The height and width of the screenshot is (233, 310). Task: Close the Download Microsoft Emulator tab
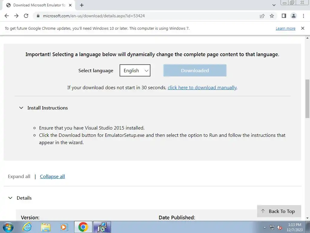point(70,5)
